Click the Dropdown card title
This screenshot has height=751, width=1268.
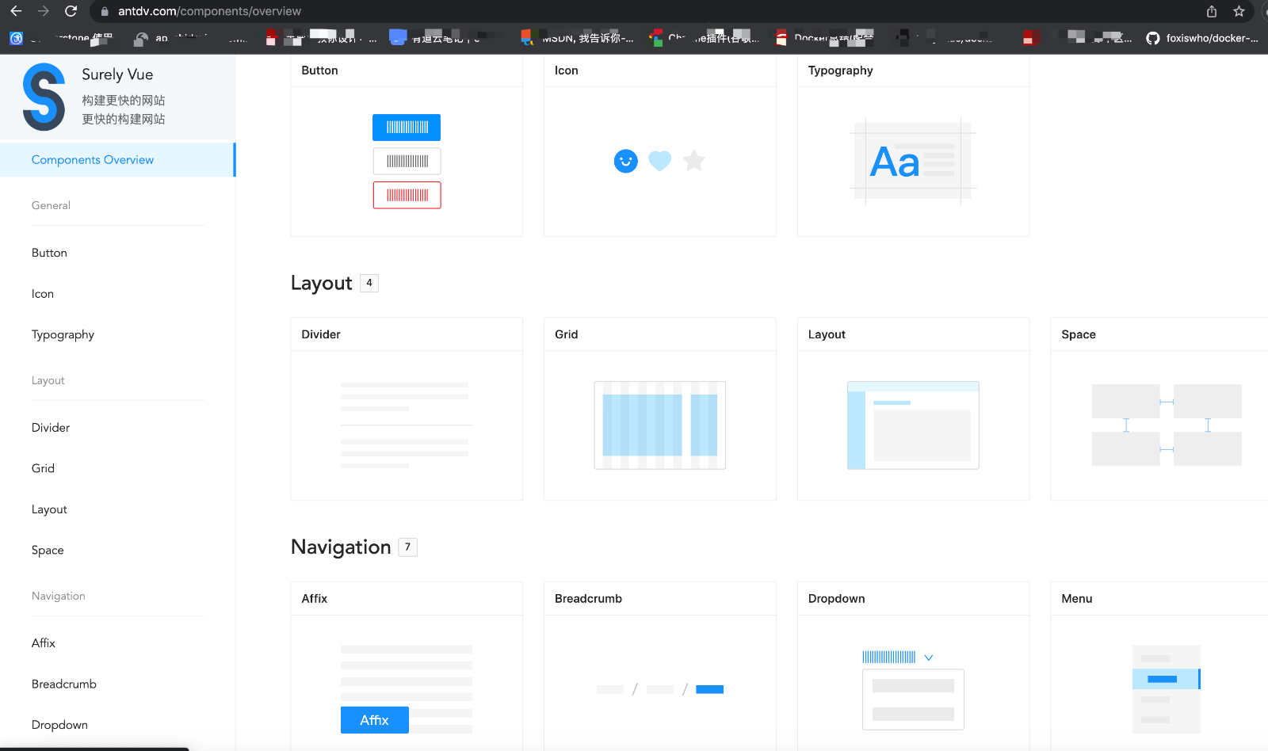point(837,599)
